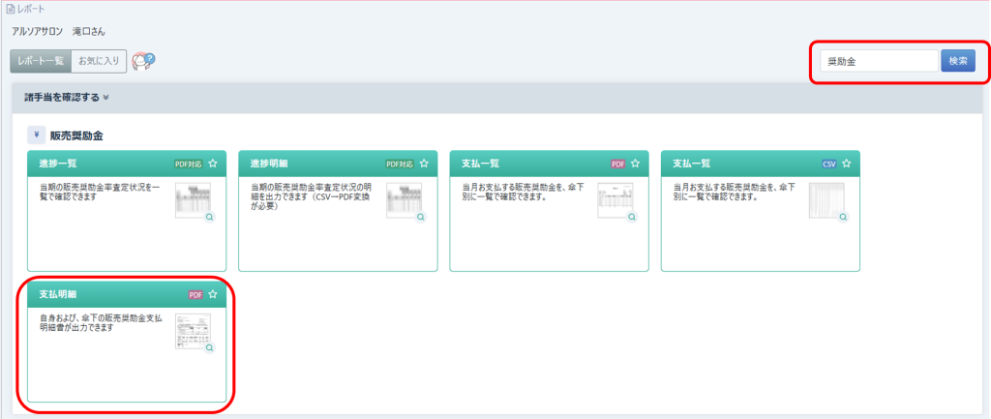The height and width of the screenshot is (419, 991).
Task: Click the magnifier icon on the 支払一覧 CSV card
Action: [843, 218]
